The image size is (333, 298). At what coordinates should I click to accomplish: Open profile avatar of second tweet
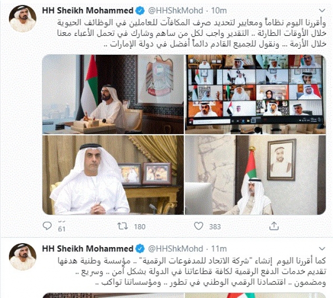click(x=22, y=257)
